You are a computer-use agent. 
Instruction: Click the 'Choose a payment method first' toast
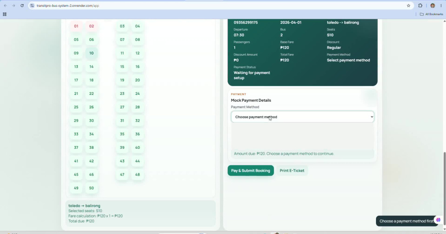pyautogui.click(x=406, y=221)
